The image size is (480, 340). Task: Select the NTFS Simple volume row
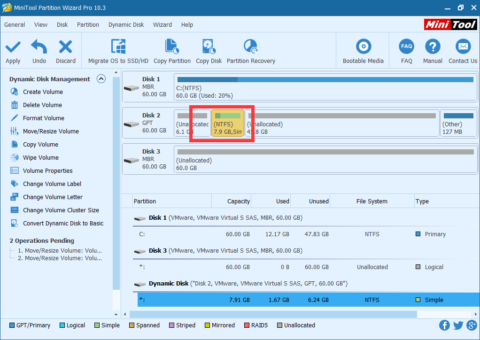[308, 300]
